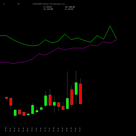This screenshot has width=136, height=136.
Task: Click the open value O: 115.00
Action: (x=48, y=9)
